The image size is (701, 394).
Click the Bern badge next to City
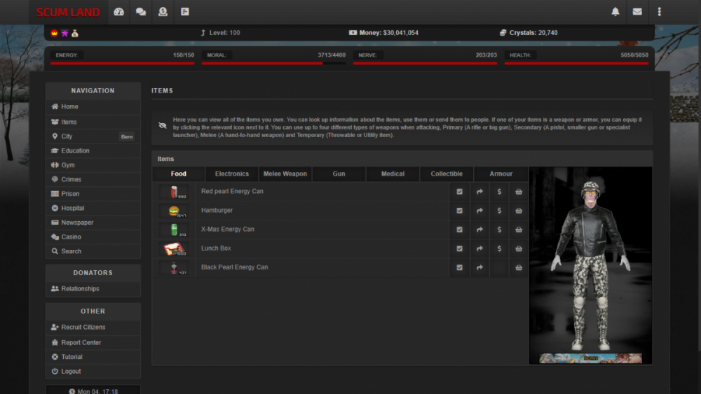[x=127, y=137]
